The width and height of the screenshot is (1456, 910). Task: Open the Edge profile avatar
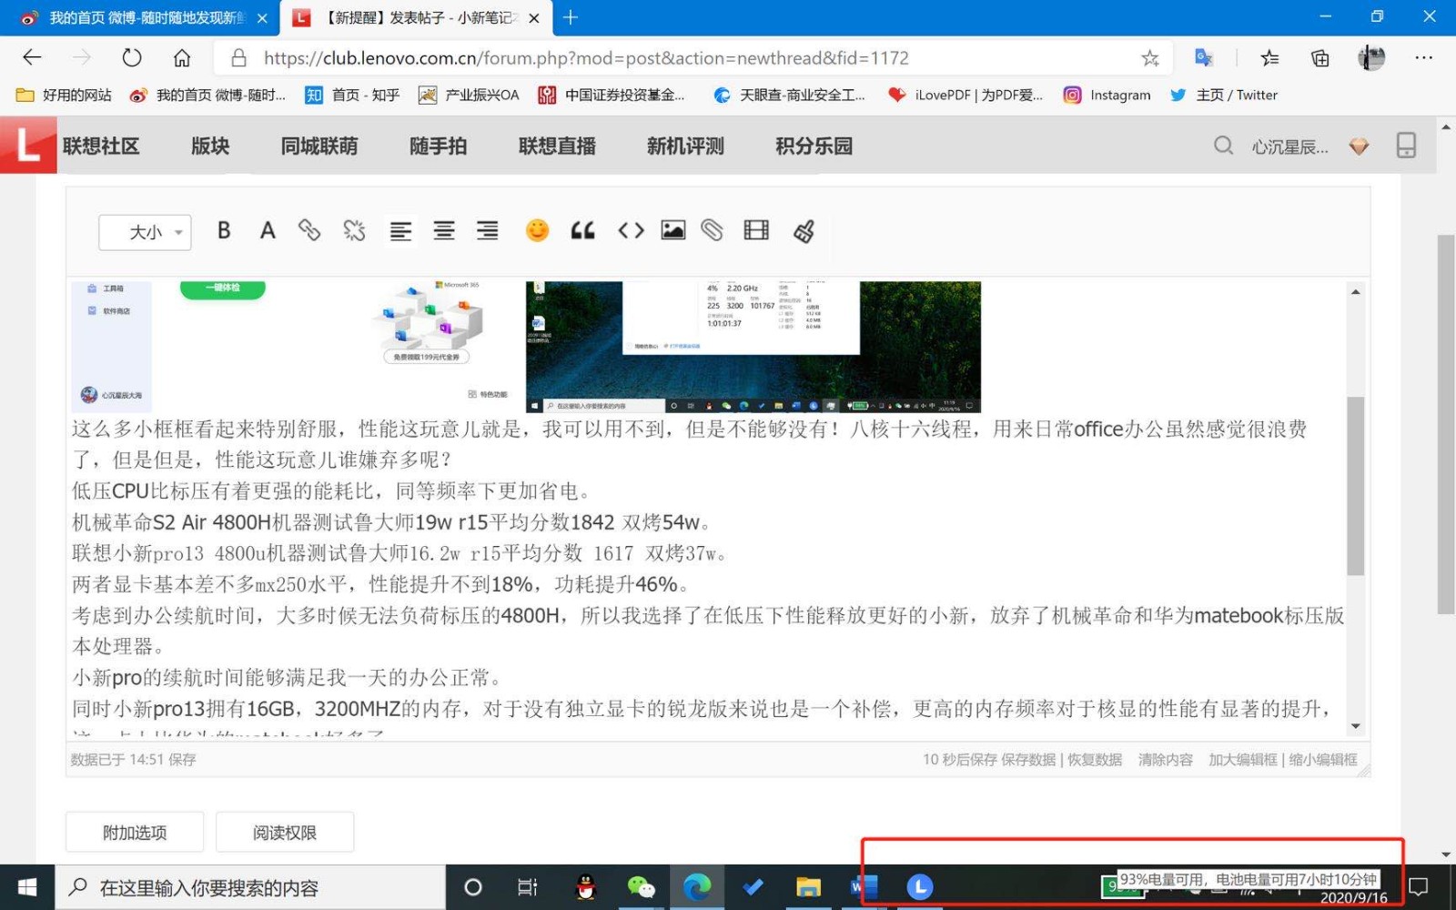pyautogui.click(x=1371, y=58)
